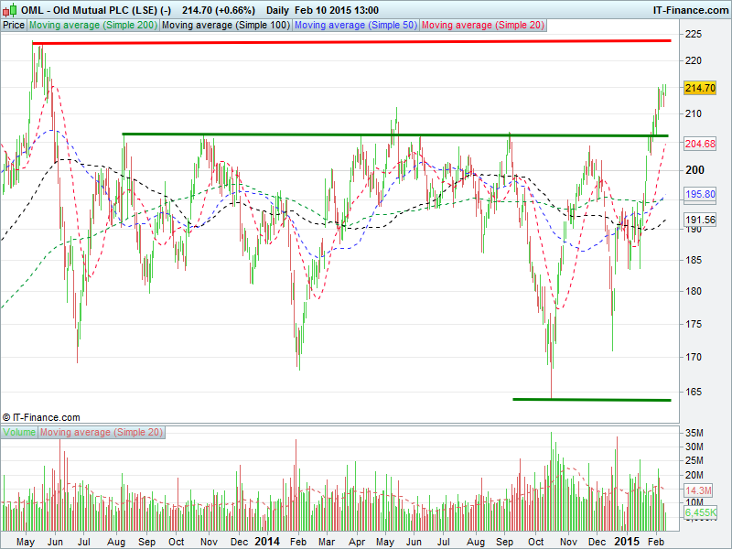This screenshot has width=732, height=549.
Task: Select the Volume indicator label
Action: (19, 432)
